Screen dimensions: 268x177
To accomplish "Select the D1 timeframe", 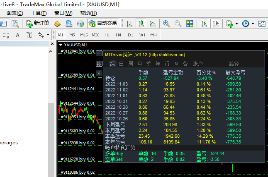I will click(x=130, y=35).
